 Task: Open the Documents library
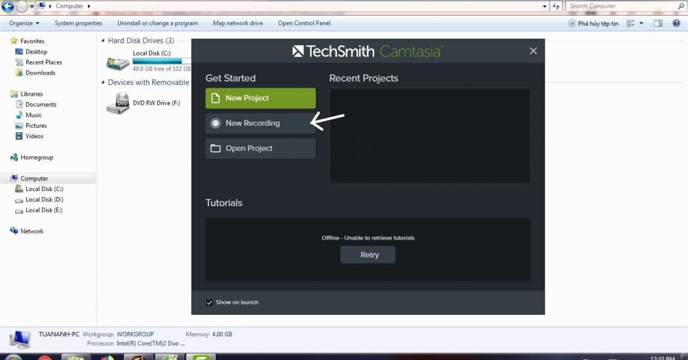(41, 104)
